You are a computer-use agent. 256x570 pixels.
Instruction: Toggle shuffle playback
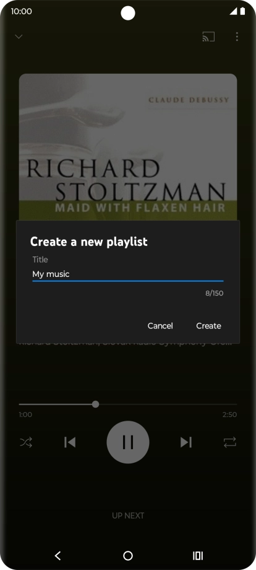pos(26,442)
